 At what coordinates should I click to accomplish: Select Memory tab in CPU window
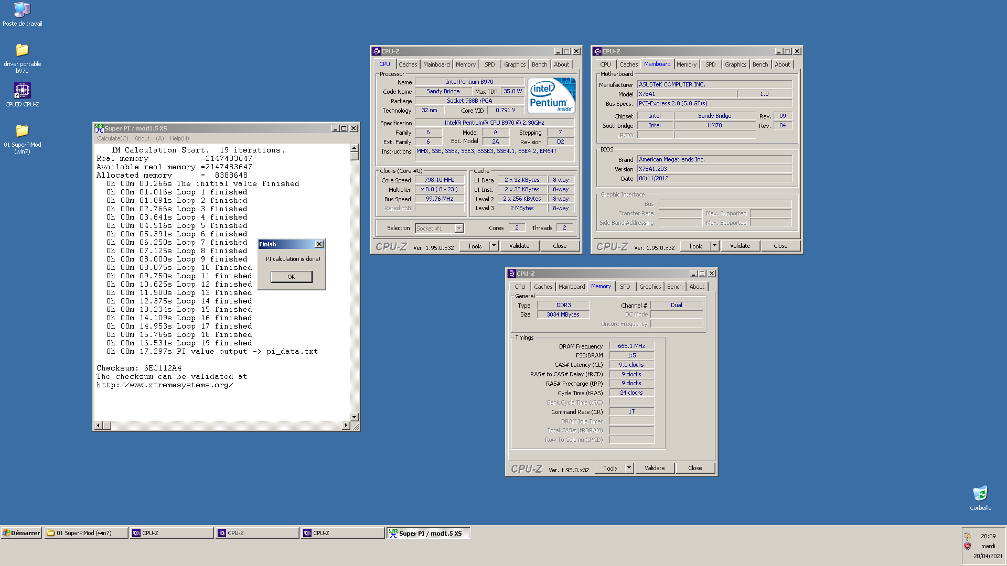tap(466, 64)
